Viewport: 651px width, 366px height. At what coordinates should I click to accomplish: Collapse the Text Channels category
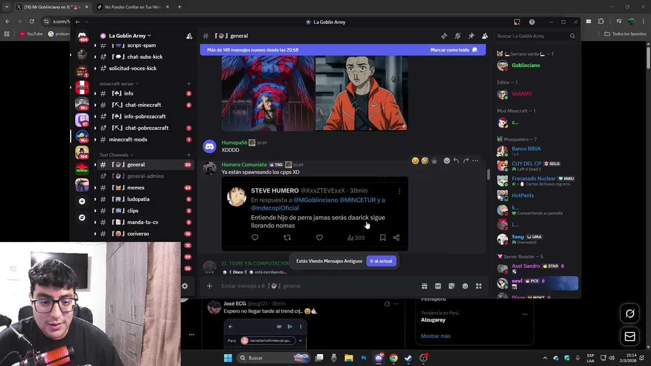tap(116, 155)
